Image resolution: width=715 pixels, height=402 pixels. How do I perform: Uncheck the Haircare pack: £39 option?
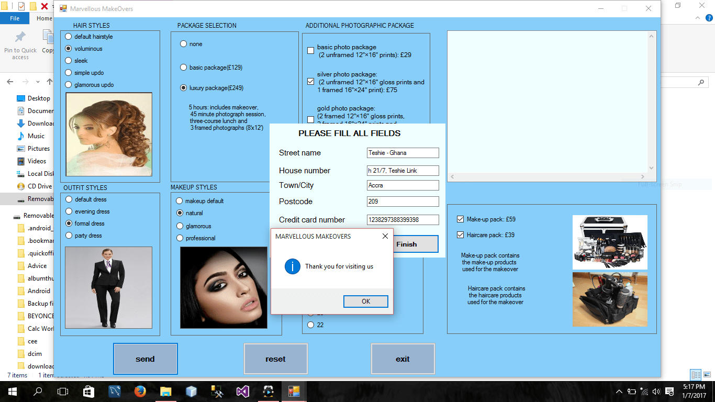(461, 234)
